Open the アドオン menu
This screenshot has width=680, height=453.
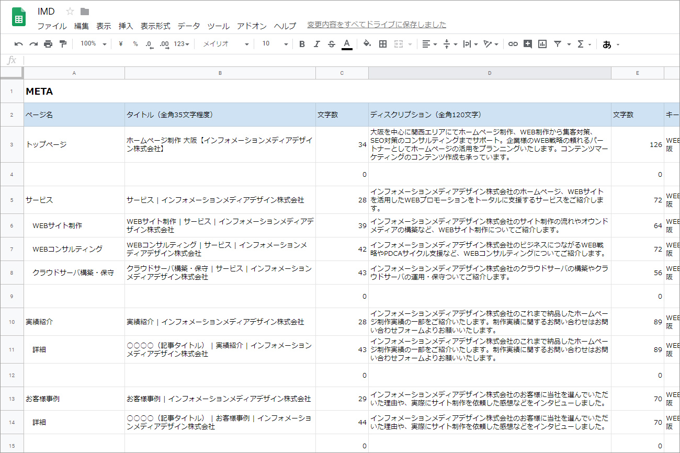(252, 26)
